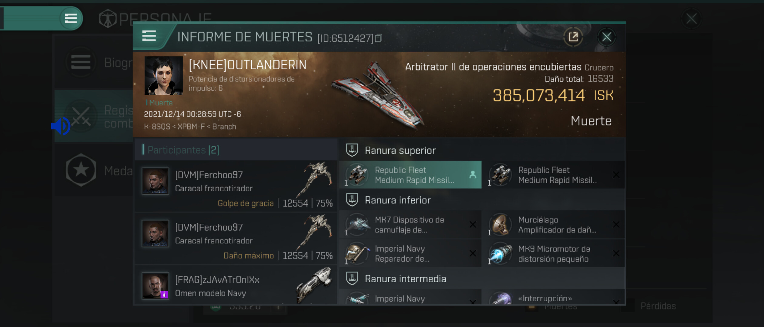Image resolution: width=764 pixels, height=327 pixels.
Task: Select highlighted Republic Fleet Rapid Missile module
Action: tap(410, 175)
